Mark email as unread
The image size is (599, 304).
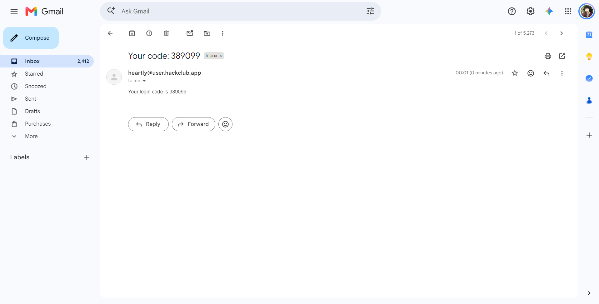click(190, 33)
